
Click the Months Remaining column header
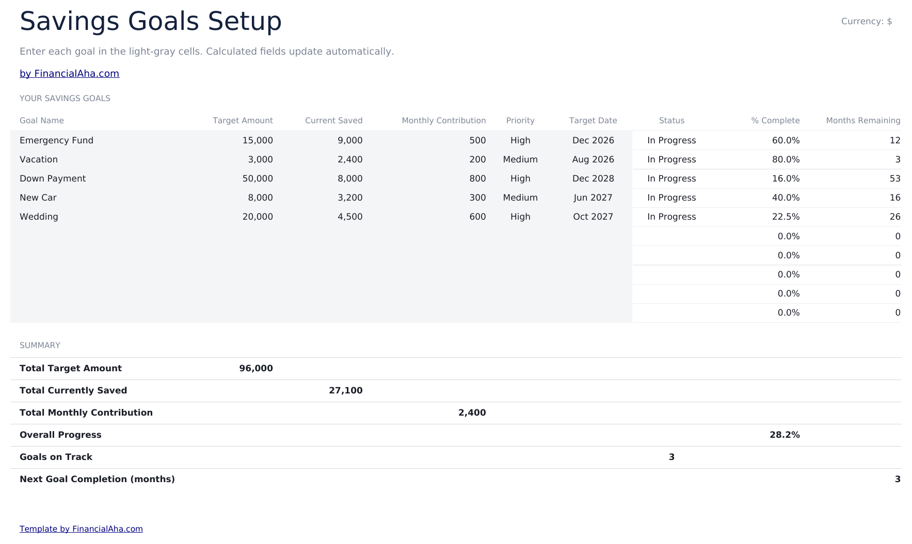tap(863, 120)
